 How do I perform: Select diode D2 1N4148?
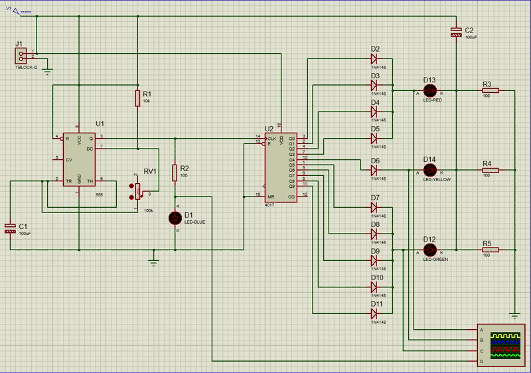(x=374, y=59)
